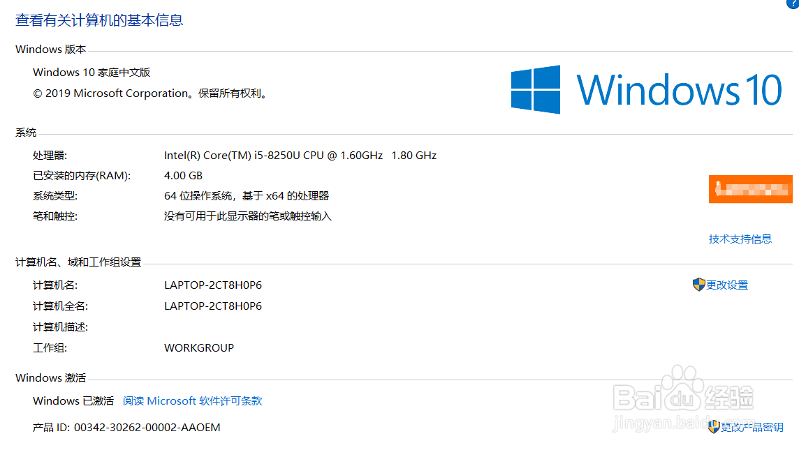Screen dimensions: 799x450
Task: Open 技术支持信息 link
Action: click(x=740, y=239)
